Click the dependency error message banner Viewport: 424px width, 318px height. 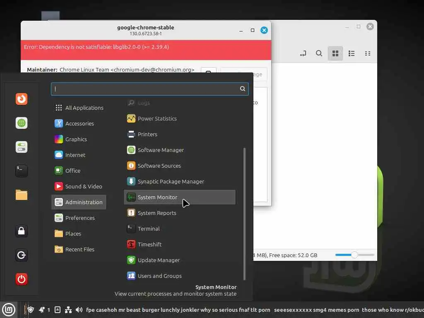point(146,50)
